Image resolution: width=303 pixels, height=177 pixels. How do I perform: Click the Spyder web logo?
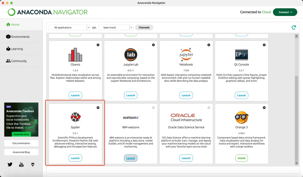tap(75, 117)
